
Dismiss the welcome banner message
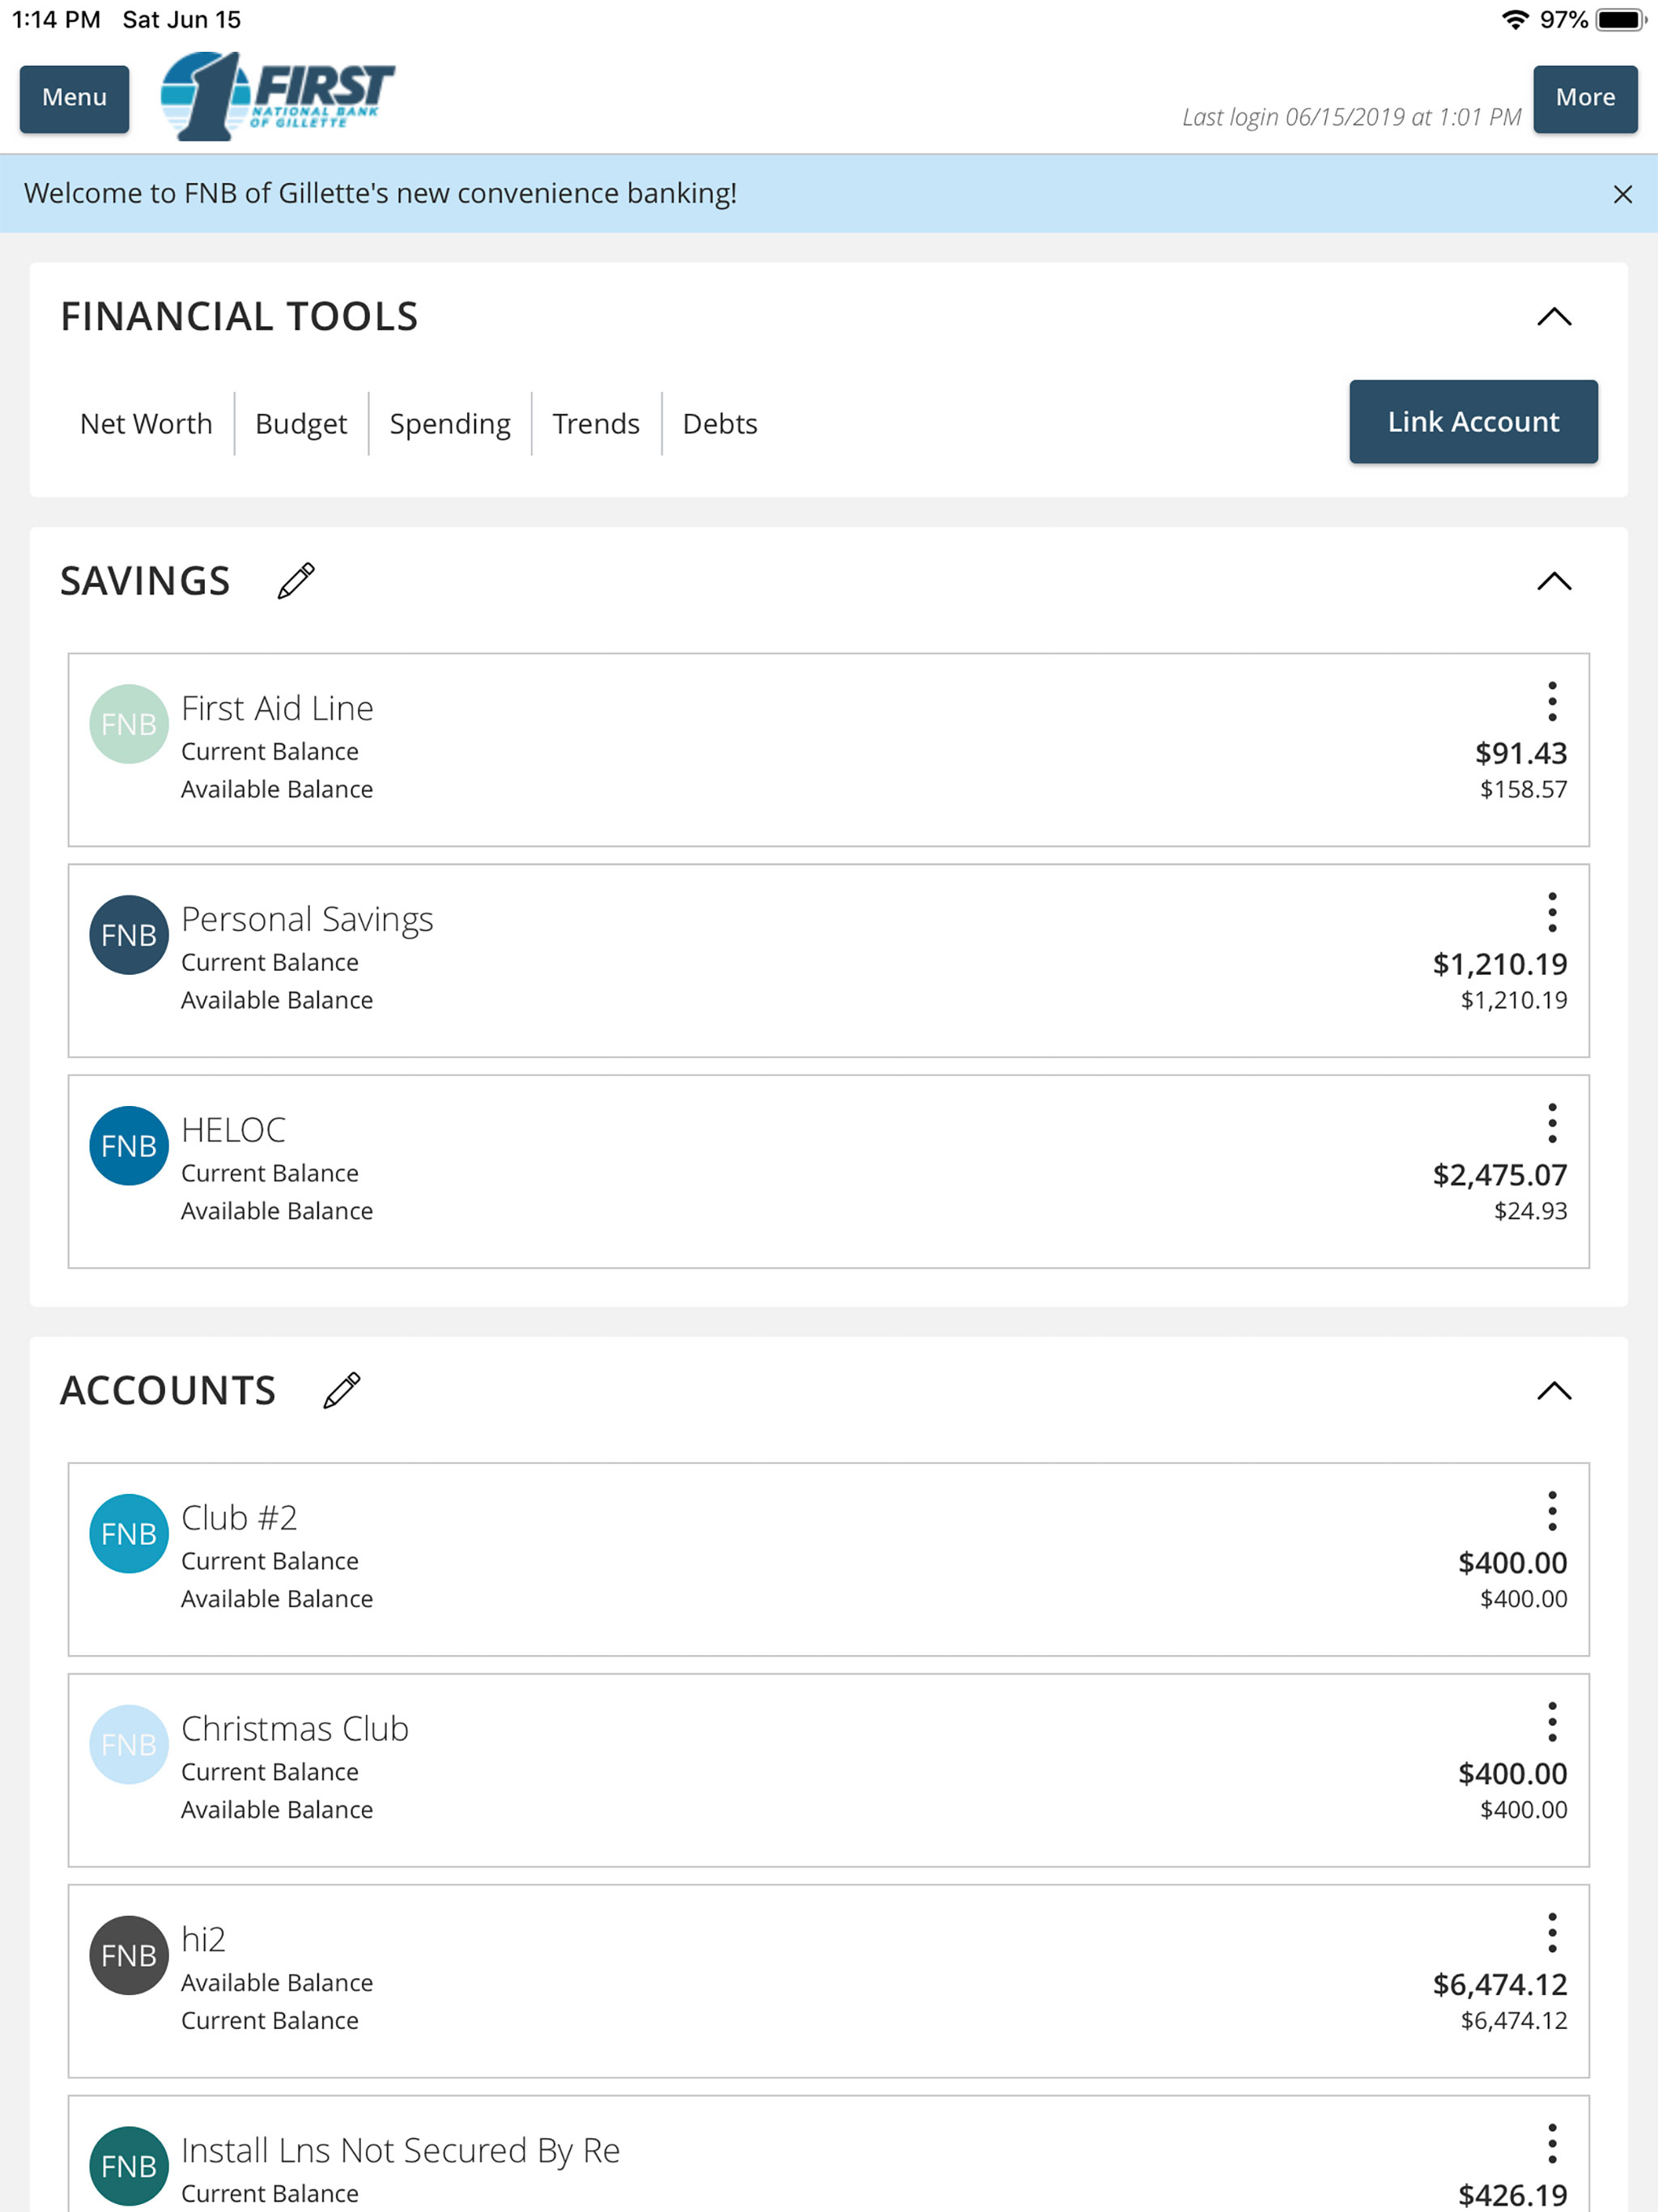[1622, 194]
